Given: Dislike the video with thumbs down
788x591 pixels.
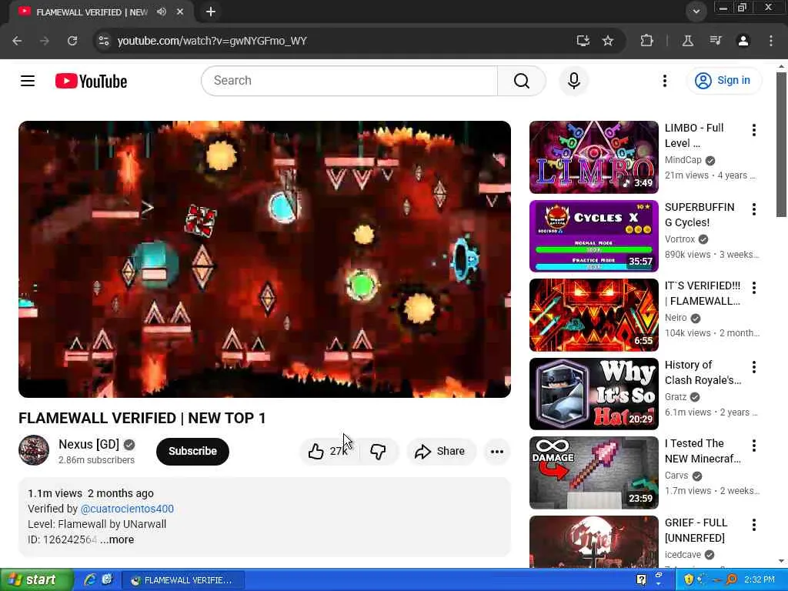Looking at the screenshot, I should [x=379, y=451].
